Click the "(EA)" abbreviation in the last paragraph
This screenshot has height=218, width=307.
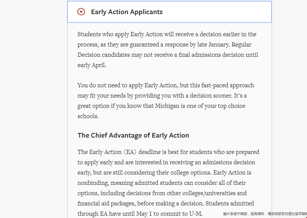(130, 152)
